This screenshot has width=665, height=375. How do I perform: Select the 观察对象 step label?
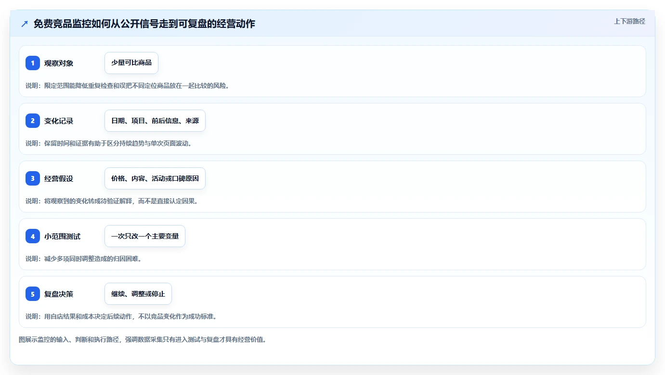click(x=59, y=63)
